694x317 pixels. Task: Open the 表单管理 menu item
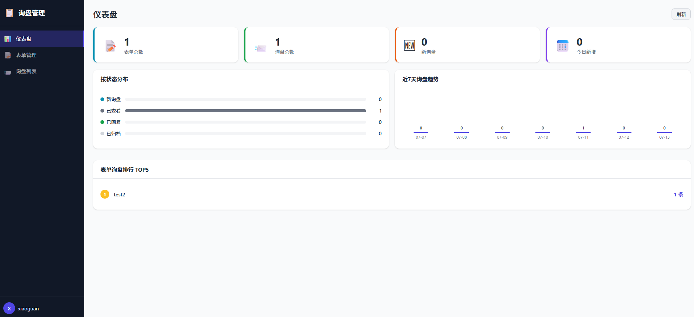pyautogui.click(x=42, y=55)
